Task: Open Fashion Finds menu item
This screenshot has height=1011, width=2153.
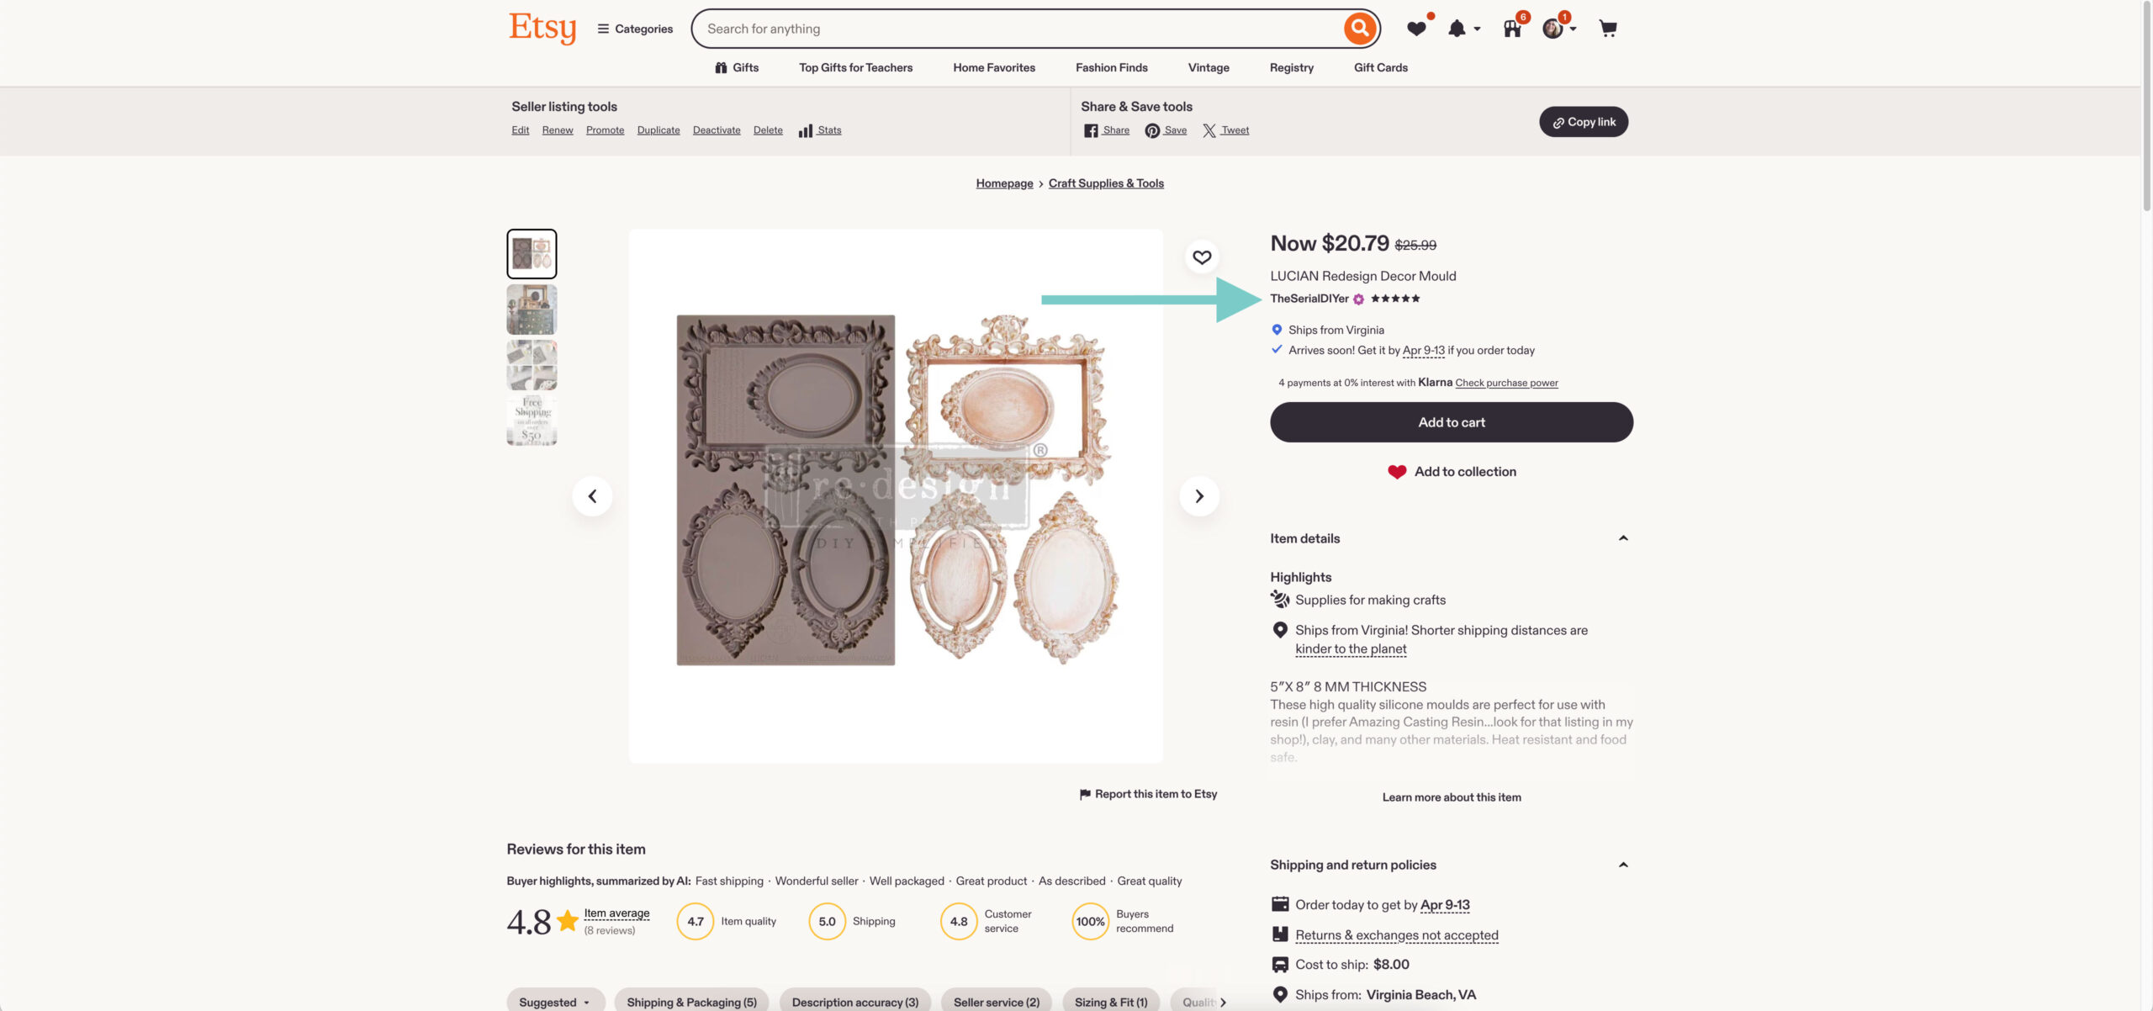Action: [x=1111, y=67]
